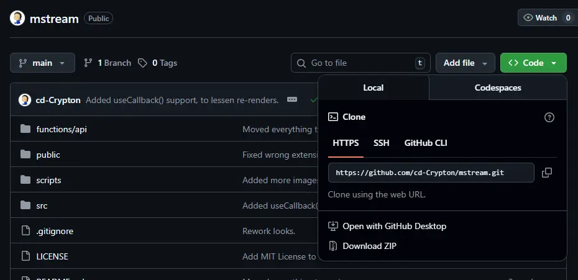This screenshot has width=578, height=280.
Task: Open the useCallback() commit message link
Action: pyautogui.click(x=182, y=100)
